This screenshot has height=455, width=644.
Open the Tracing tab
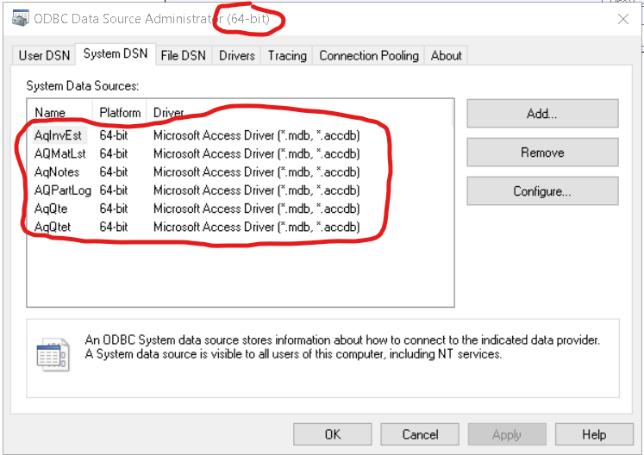click(287, 55)
